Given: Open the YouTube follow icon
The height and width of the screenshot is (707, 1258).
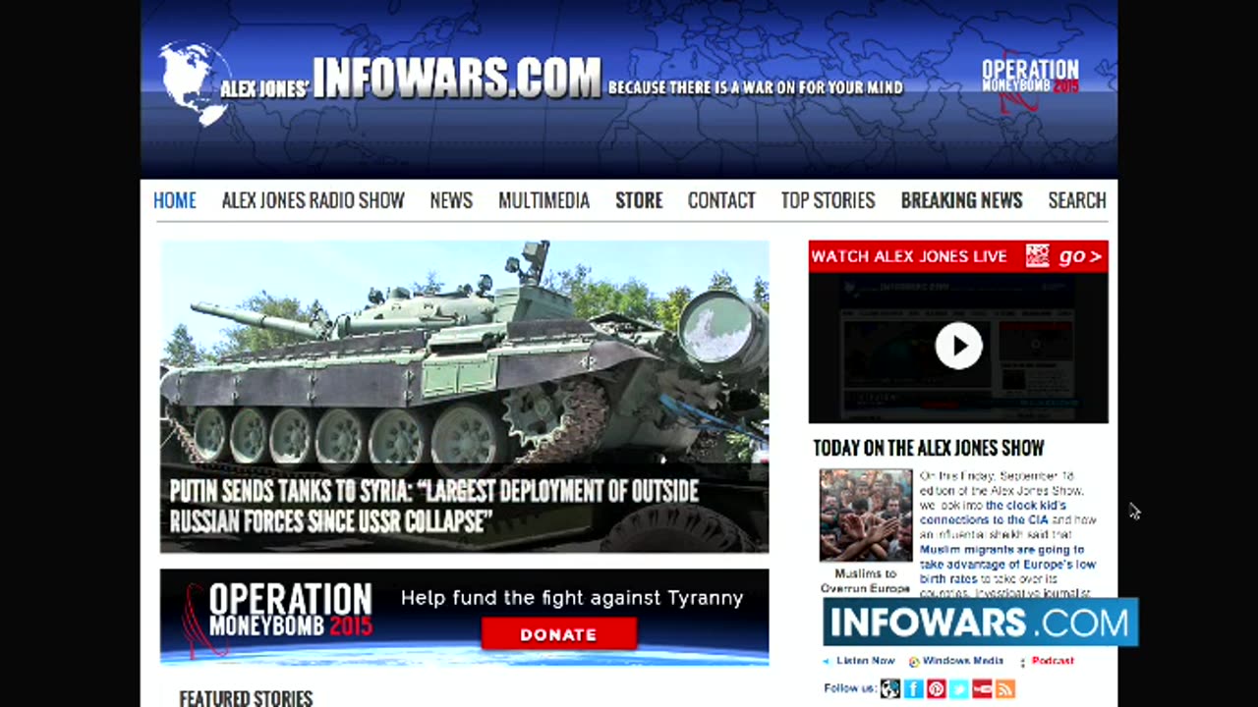Looking at the screenshot, I should pos(982,688).
